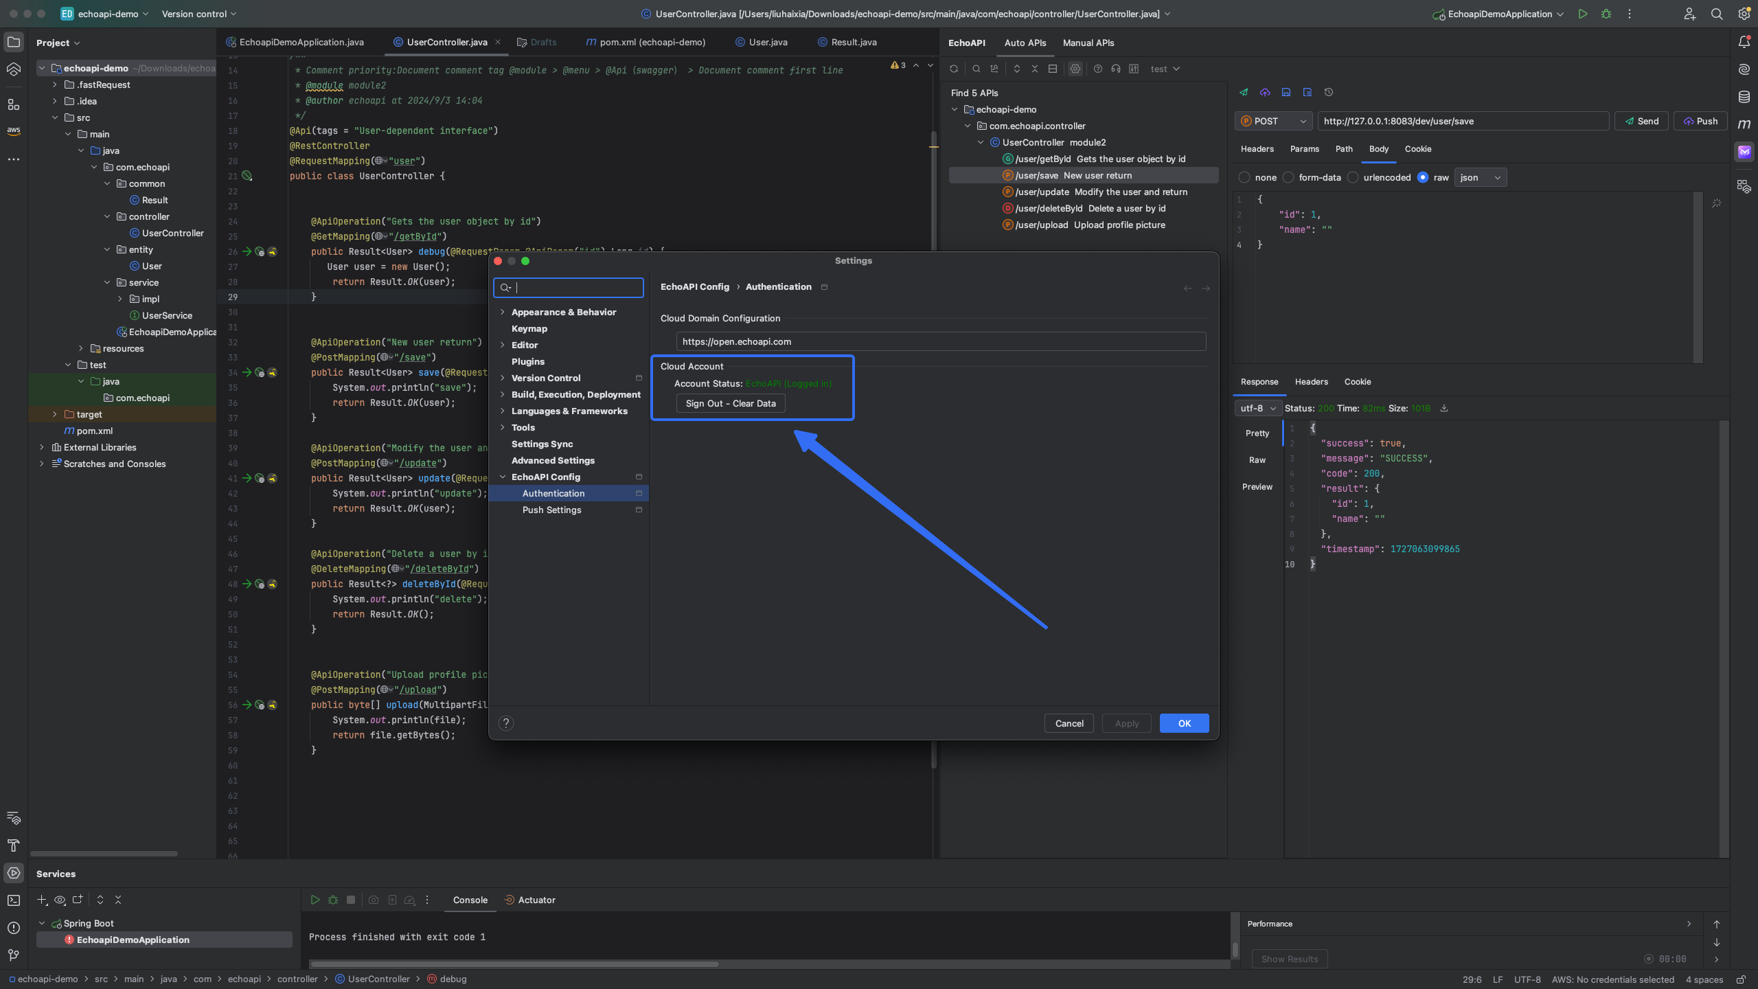Viewport: 1758px width, 989px height.
Task: Select the 'form-data' body radio button
Action: pos(1288,177)
